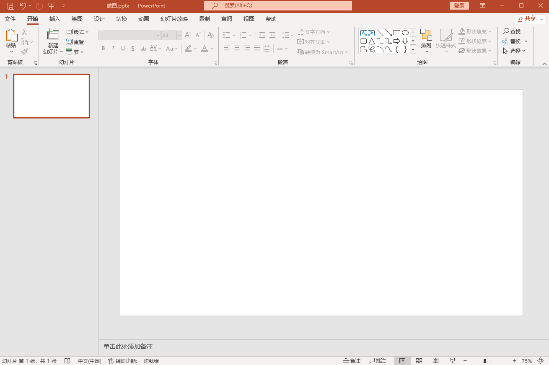Start slideshow from status bar icon
The width and height of the screenshot is (549, 365).
click(x=453, y=361)
